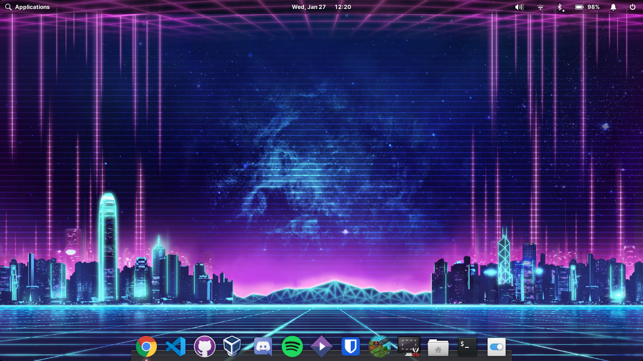Launch the isometric tile game icon in dock
Image resolution: width=643 pixels, height=361 pixels.
[x=380, y=347]
